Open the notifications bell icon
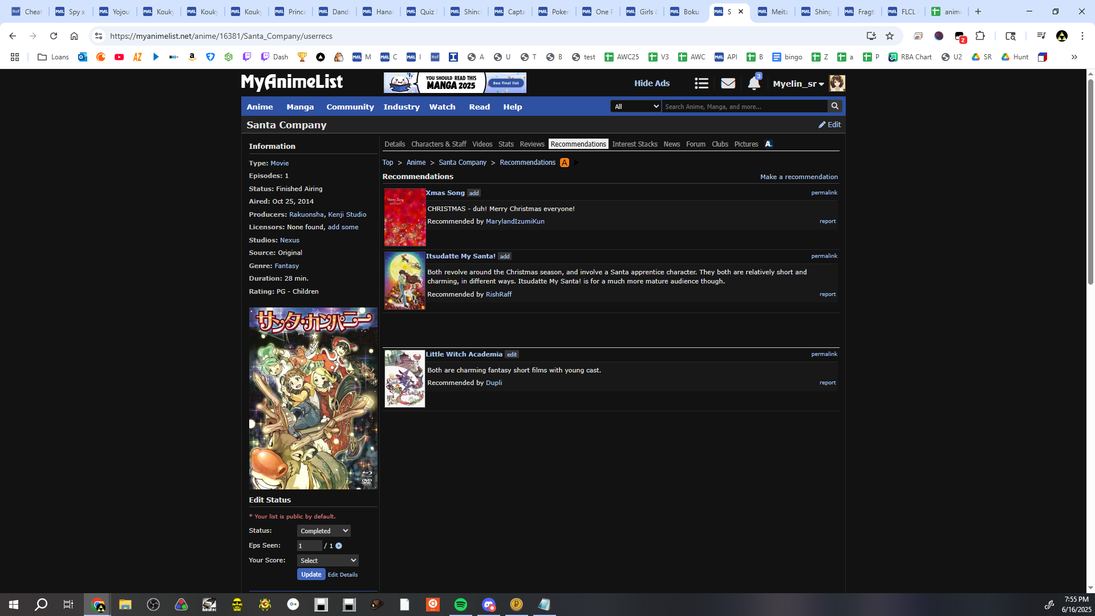 [753, 83]
